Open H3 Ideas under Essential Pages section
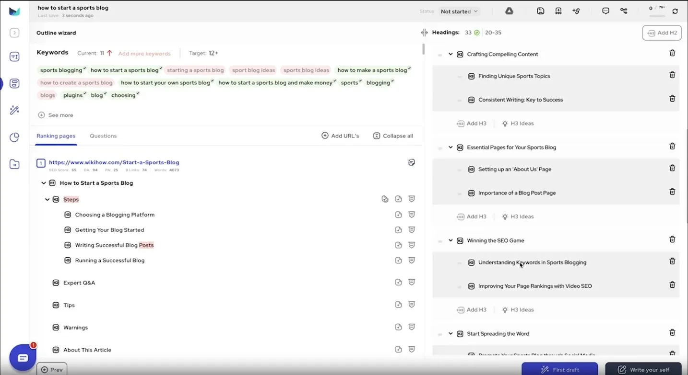This screenshot has width=688, height=375. 518,216
